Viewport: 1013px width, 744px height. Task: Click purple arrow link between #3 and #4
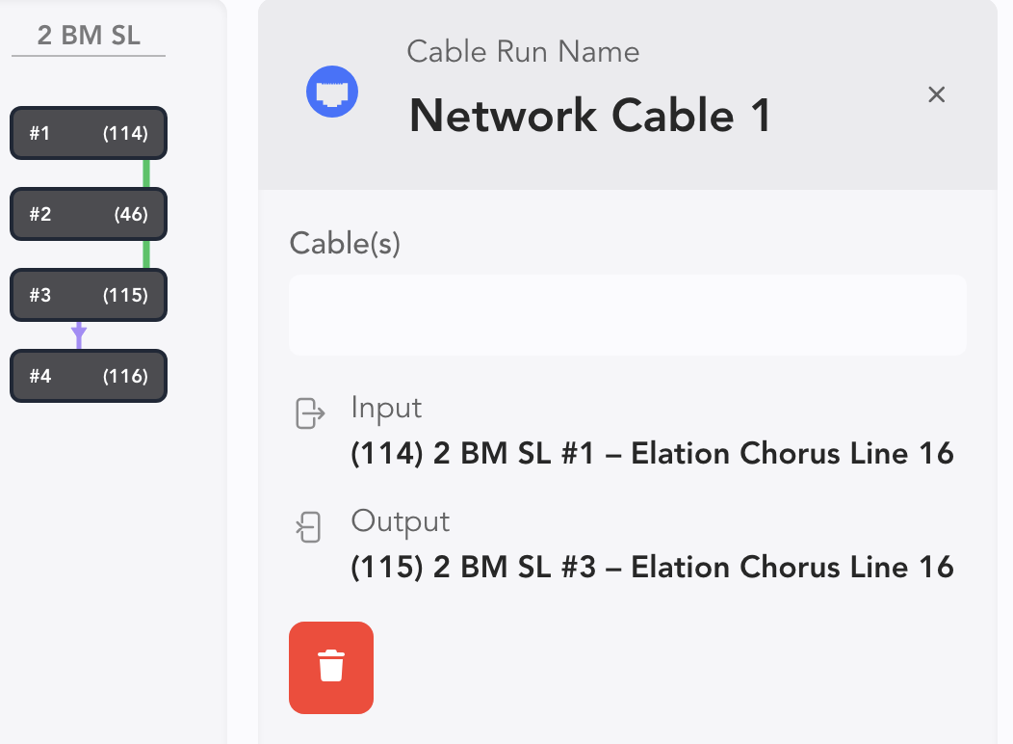[x=79, y=335]
